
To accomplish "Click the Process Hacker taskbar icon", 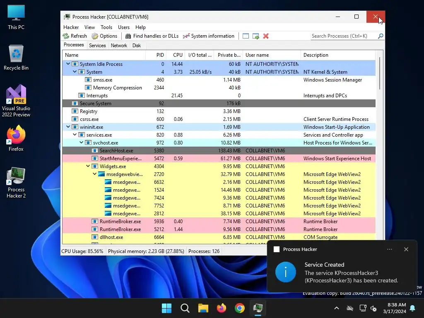I will point(258,308).
